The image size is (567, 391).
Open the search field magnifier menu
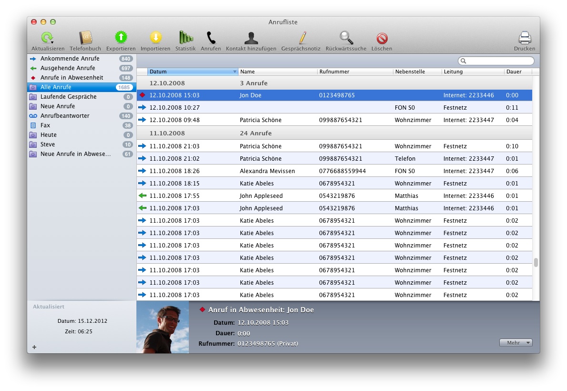point(463,61)
